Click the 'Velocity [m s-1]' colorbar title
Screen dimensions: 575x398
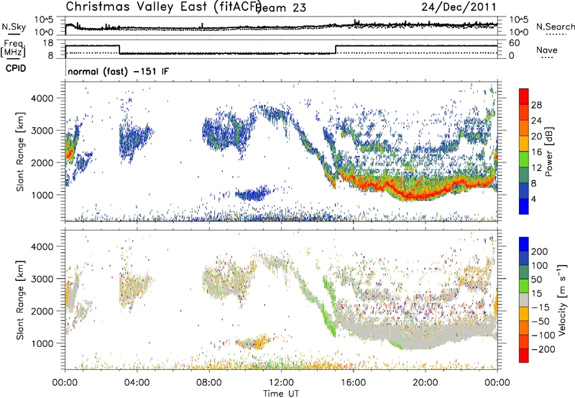[x=562, y=300]
